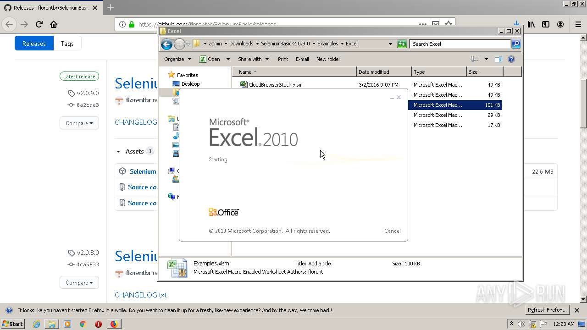Open commit 8a2cde3 link
This screenshot has width=587, height=330.
tap(88, 105)
